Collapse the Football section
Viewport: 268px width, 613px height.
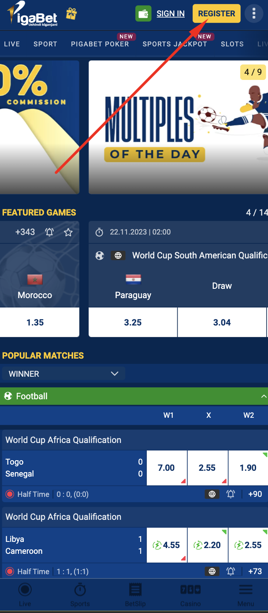pos(264,397)
